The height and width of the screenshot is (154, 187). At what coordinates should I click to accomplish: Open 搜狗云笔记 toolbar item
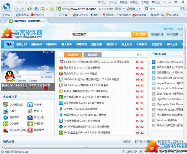[123, 15]
